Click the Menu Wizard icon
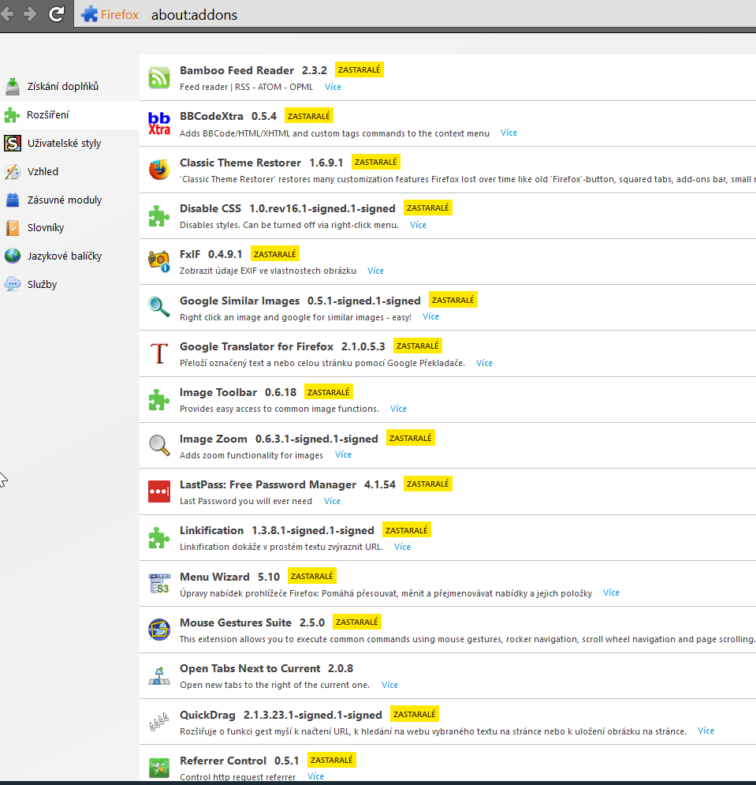756x785 pixels. pos(159,584)
